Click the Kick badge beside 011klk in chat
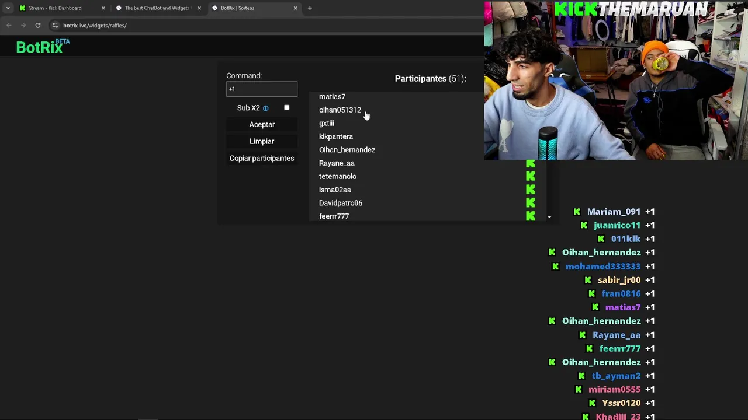The image size is (748, 420). click(601, 239)
